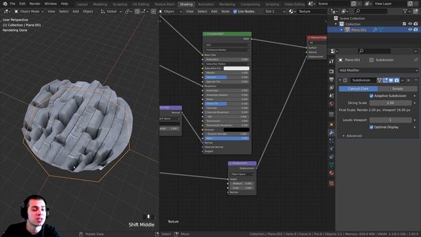Image resolution: width=421 pixels, height=237 pixels.
Task: Open the File menu
Action: [x=12, y=4]
